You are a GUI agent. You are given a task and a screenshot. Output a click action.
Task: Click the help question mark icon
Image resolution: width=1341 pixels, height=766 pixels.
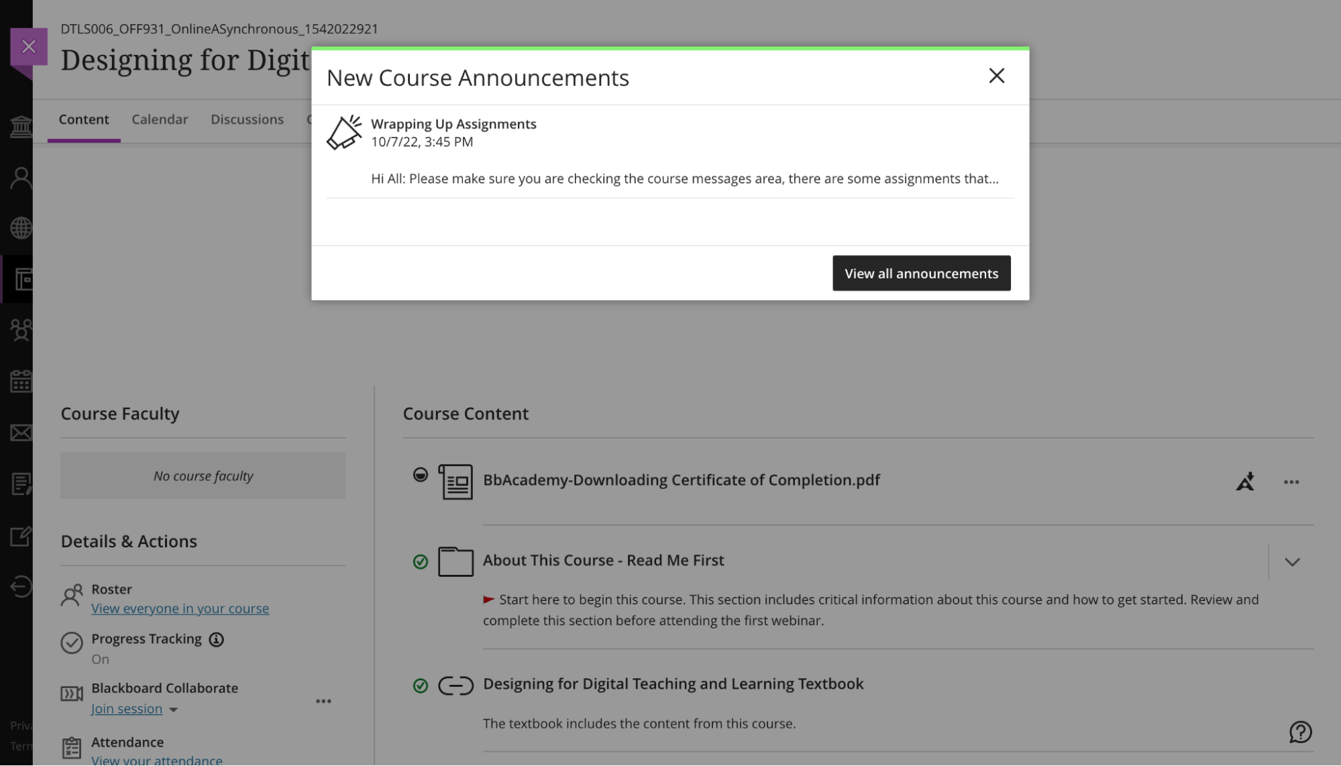pos(1300,732)
